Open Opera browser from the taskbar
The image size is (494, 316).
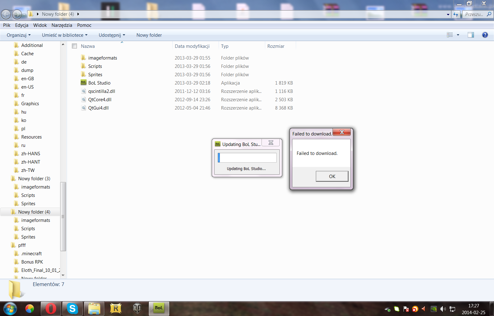coord(51,308)
